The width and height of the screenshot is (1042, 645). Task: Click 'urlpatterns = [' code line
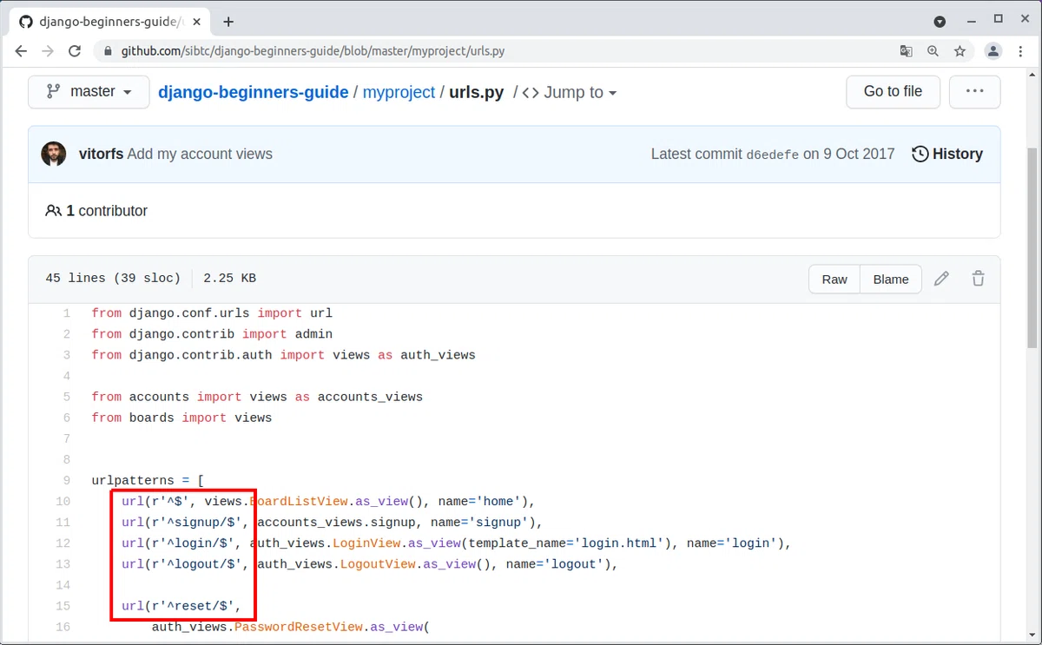pos(148,480)
